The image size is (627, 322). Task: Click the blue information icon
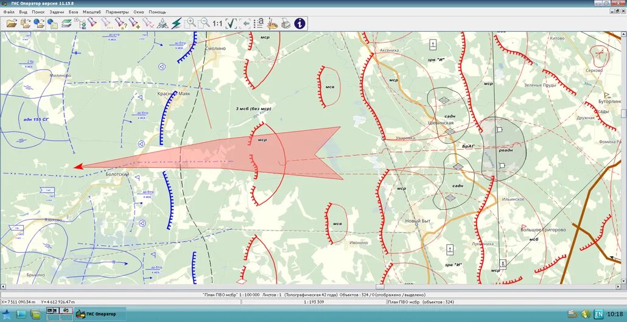[x=299, y=24]
